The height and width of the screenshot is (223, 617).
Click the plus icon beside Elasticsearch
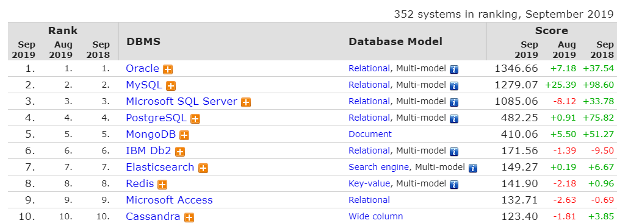point(203,168)
